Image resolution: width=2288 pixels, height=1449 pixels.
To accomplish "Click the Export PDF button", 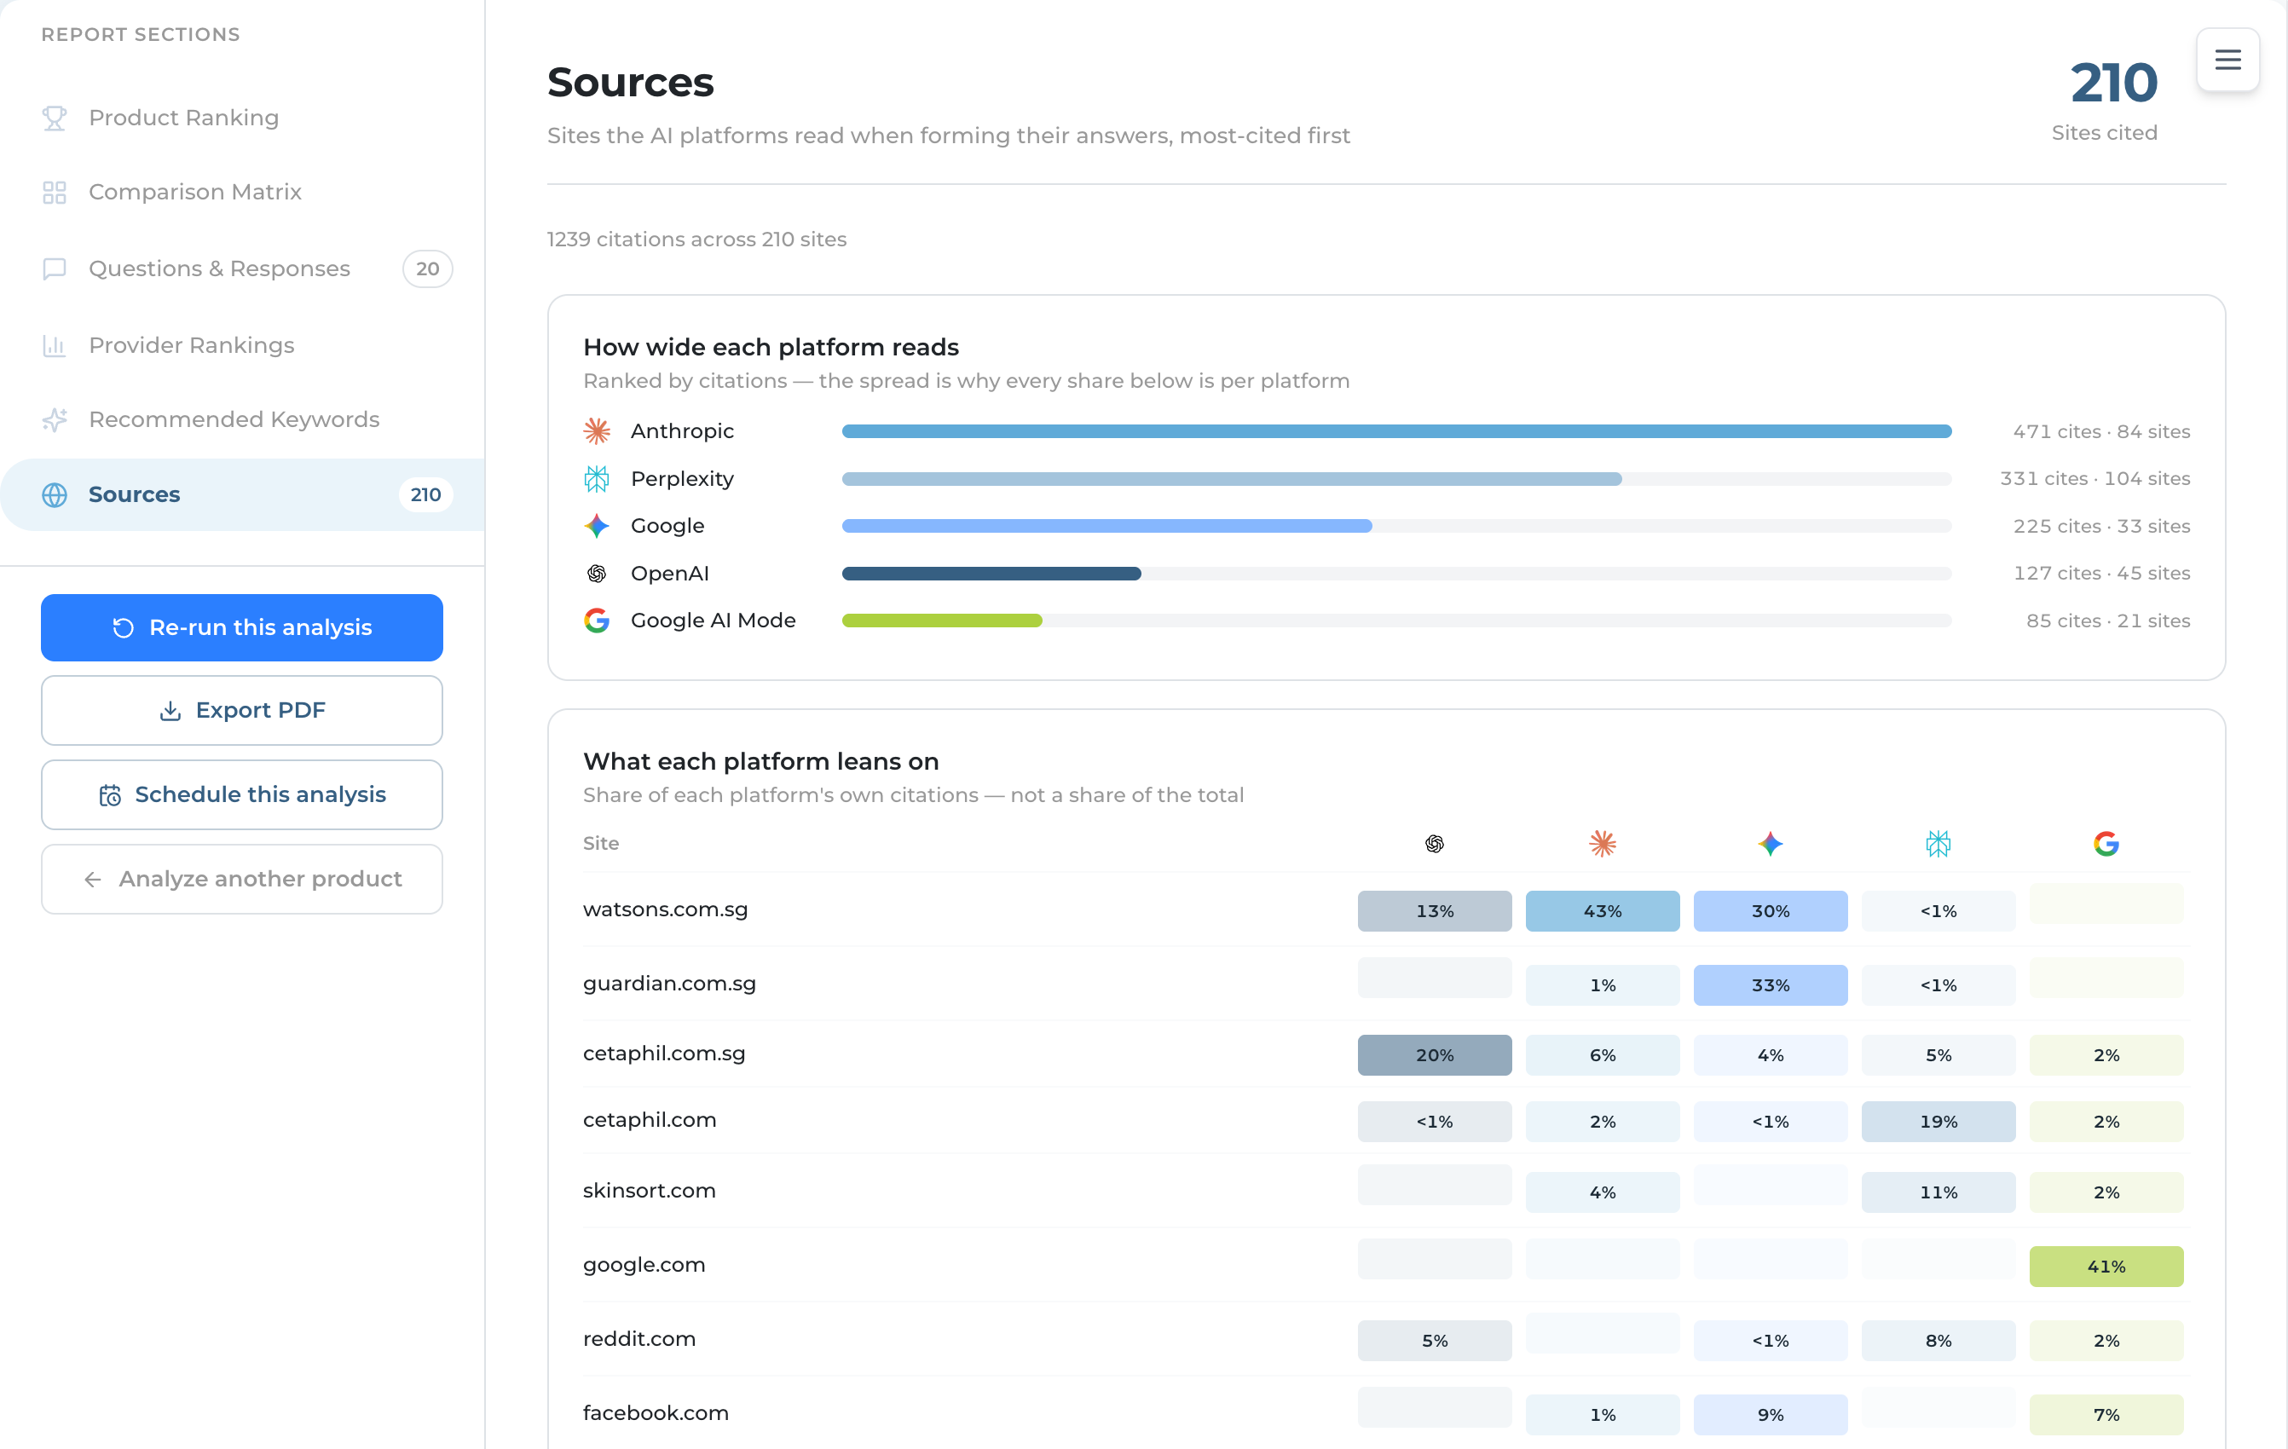I will click(242, 711).
